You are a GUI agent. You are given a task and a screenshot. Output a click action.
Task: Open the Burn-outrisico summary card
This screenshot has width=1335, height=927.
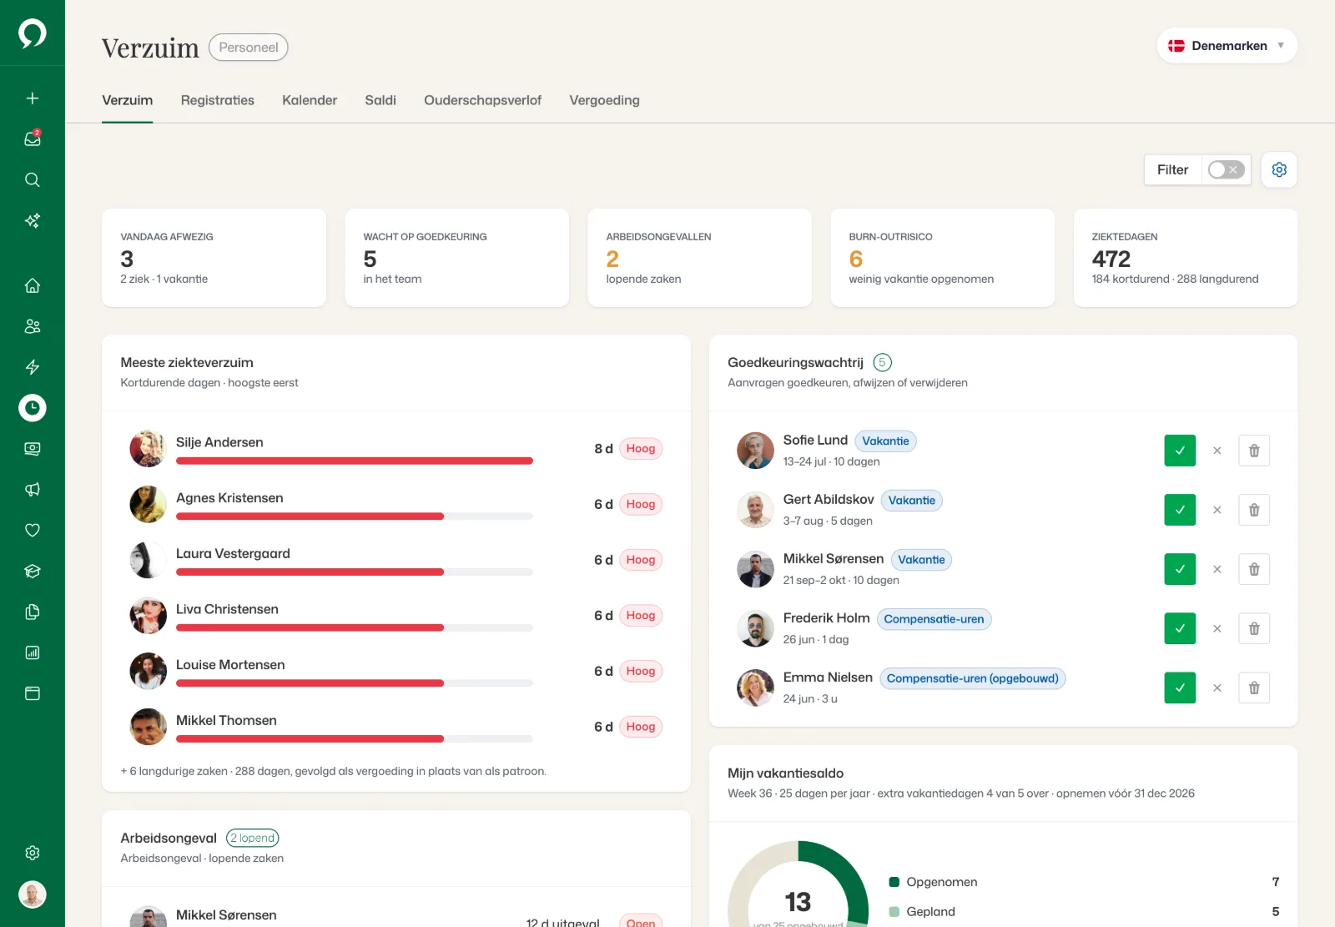point(943,258)
